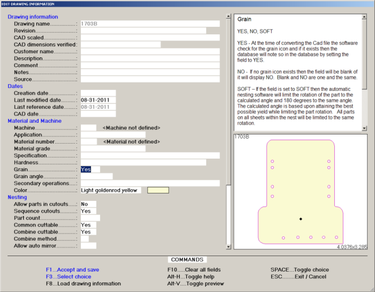Click F3 Select choice command
The height and width of the screenshot is (292, 375).
(67, 276)
